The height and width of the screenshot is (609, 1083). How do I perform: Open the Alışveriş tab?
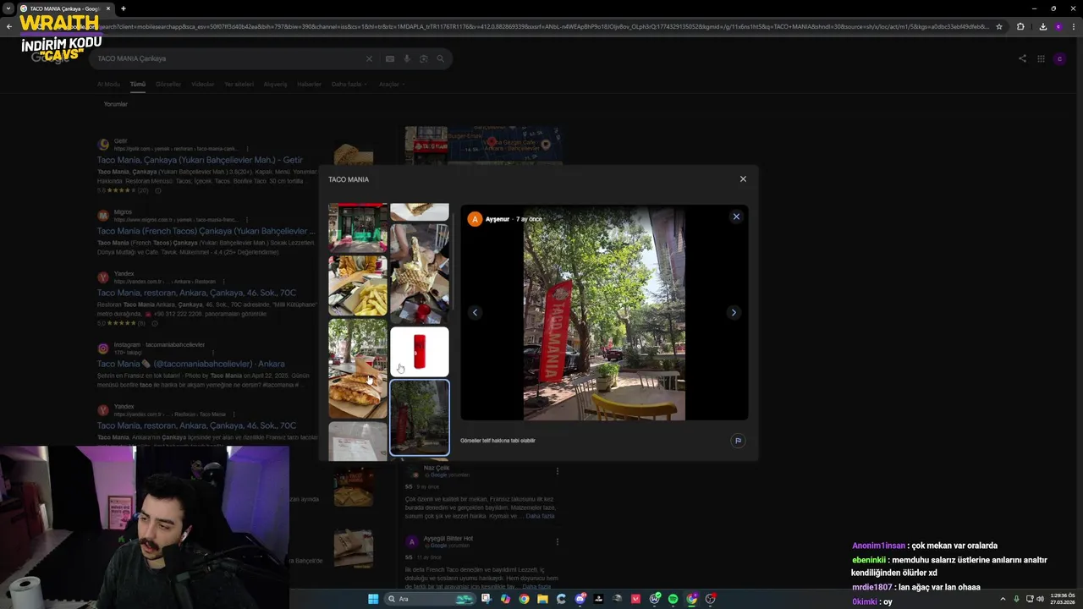click(276, 85)
